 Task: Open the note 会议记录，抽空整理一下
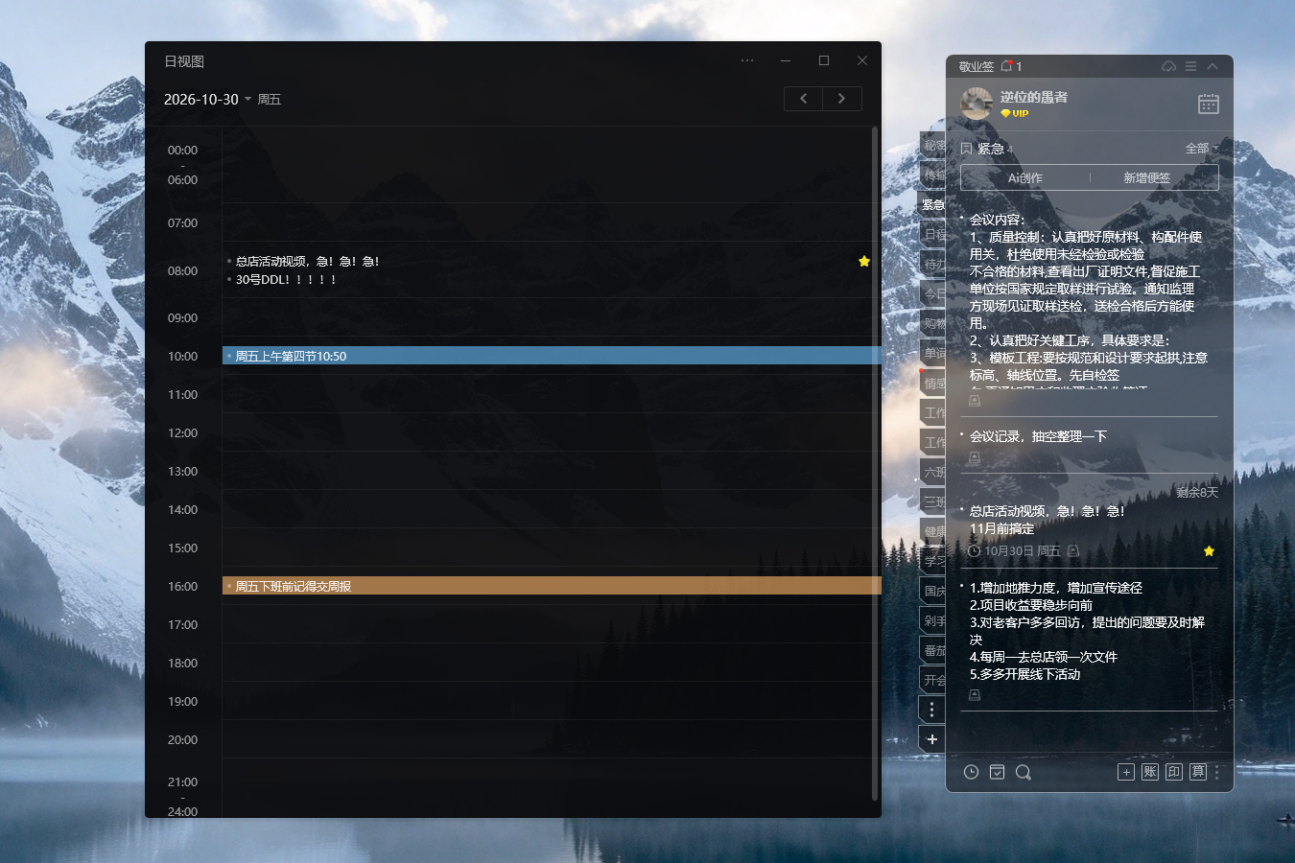[x=1038, y=436]
